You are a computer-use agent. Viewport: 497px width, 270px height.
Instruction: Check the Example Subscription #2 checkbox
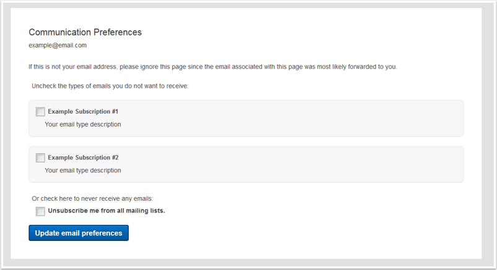[x=40, y=158]
